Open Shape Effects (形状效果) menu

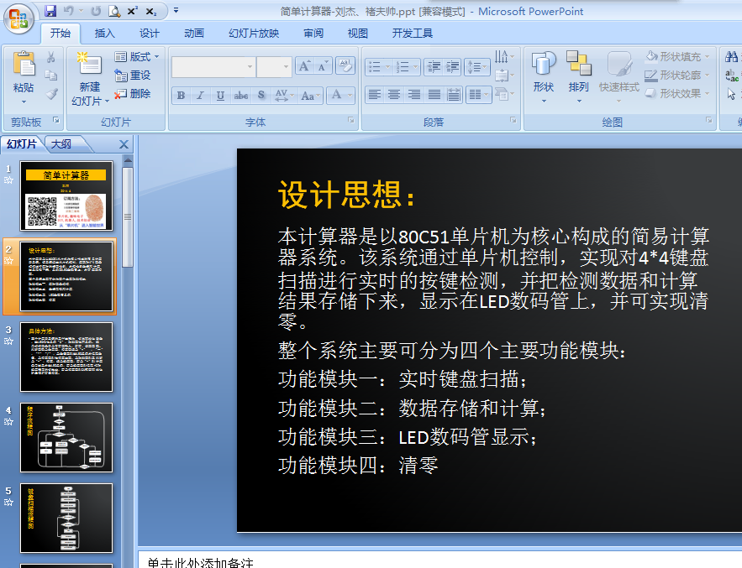[x=677, y=94]
